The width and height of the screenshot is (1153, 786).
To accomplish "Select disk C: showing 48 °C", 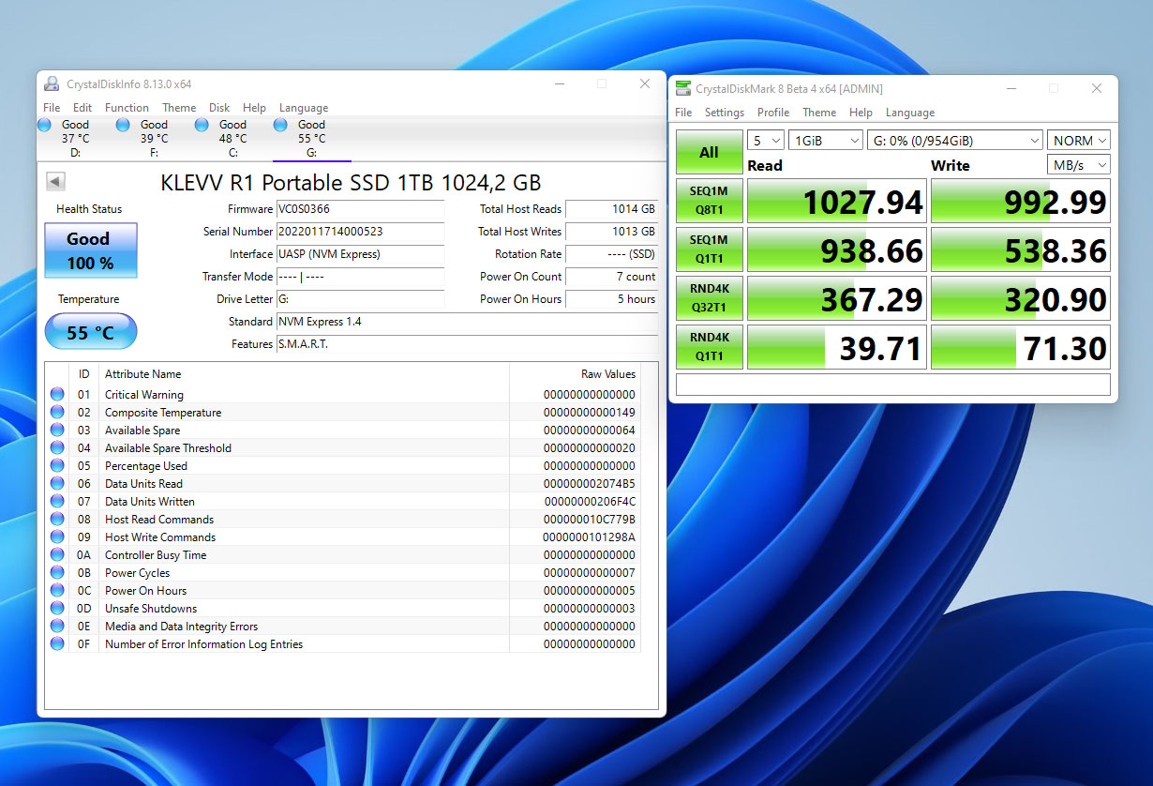I will click(x=232, y=138).
